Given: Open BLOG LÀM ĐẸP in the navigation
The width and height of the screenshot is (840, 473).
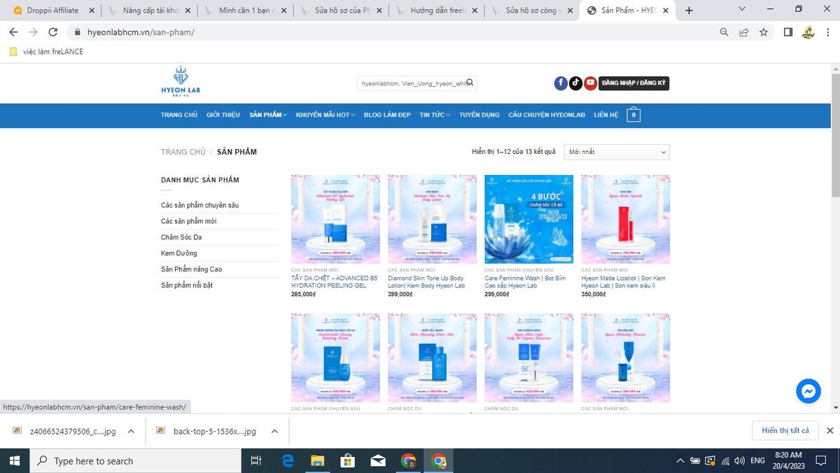Looking at the screenshot, I should coord(387,115).
